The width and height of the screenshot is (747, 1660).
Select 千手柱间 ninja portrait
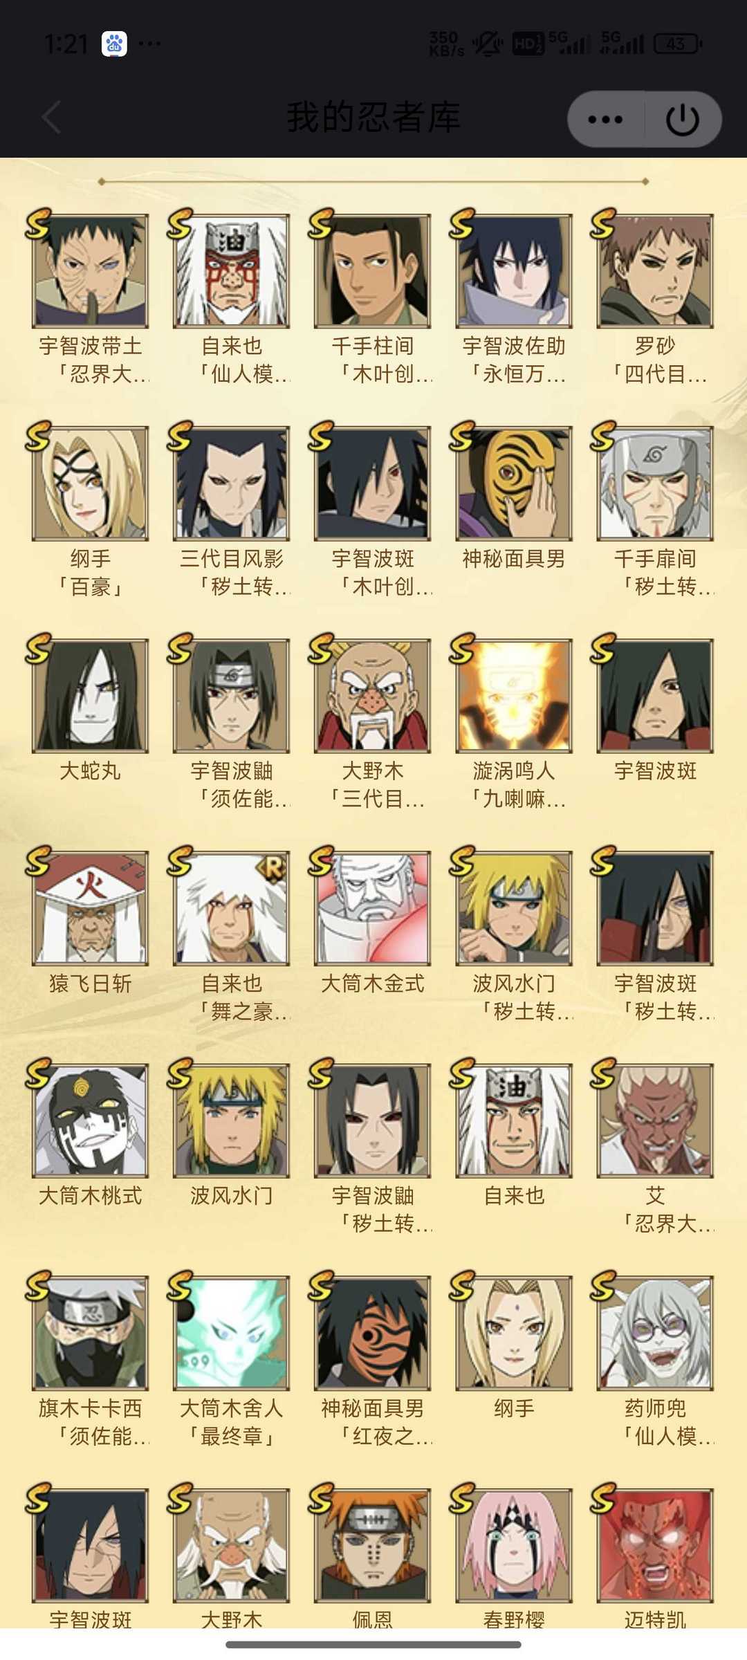pyautogui.click(x=372, y=270)
